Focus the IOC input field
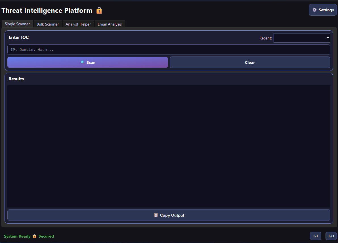 pyautogui.click(x=169, y=50)
